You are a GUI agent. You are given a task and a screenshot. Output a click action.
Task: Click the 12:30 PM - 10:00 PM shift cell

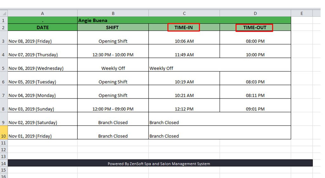[x=113, y=51]
